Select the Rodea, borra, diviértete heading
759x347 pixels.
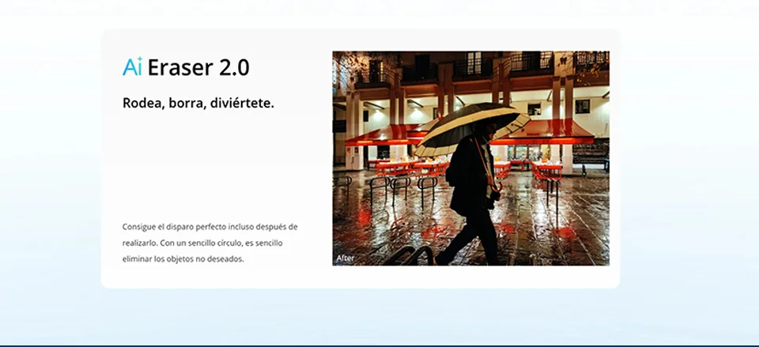(198, 103)
